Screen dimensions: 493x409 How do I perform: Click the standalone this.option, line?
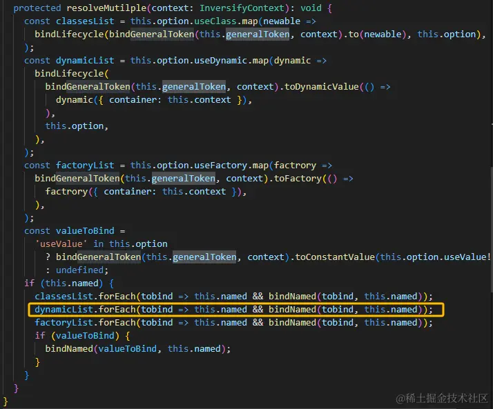pos(77,126)
